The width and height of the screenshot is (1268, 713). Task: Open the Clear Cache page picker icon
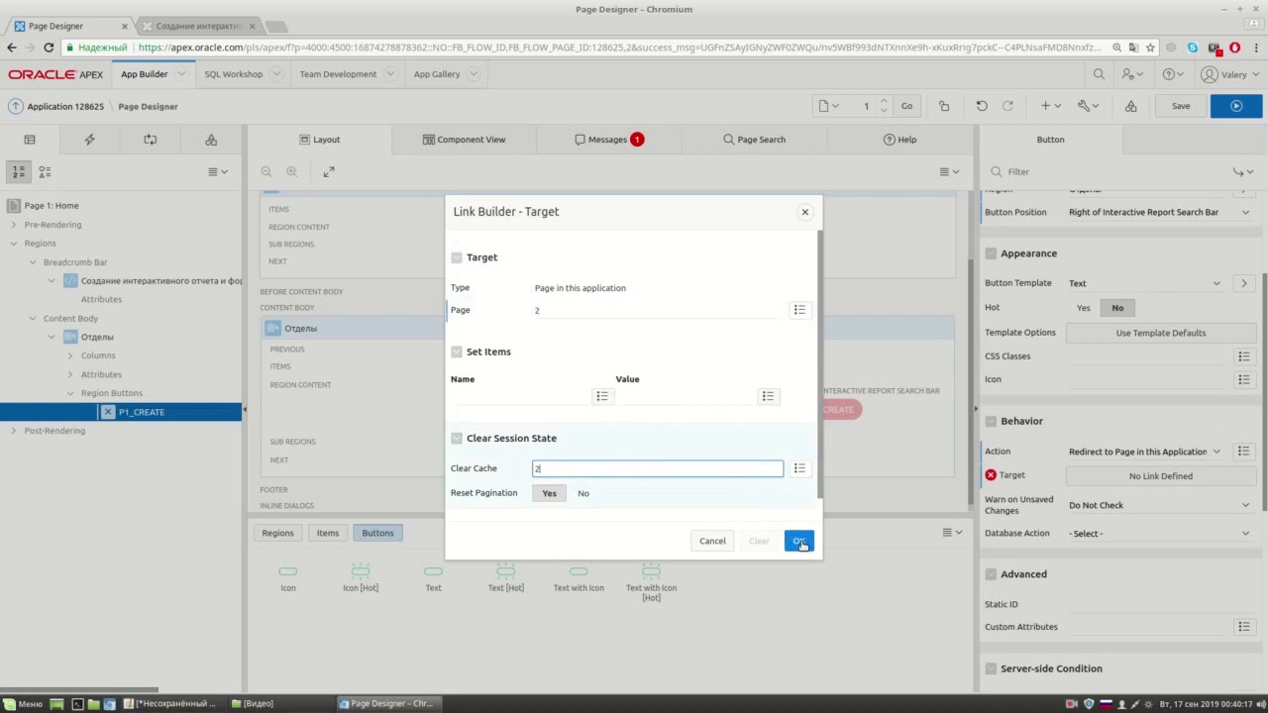pos(799,468)
